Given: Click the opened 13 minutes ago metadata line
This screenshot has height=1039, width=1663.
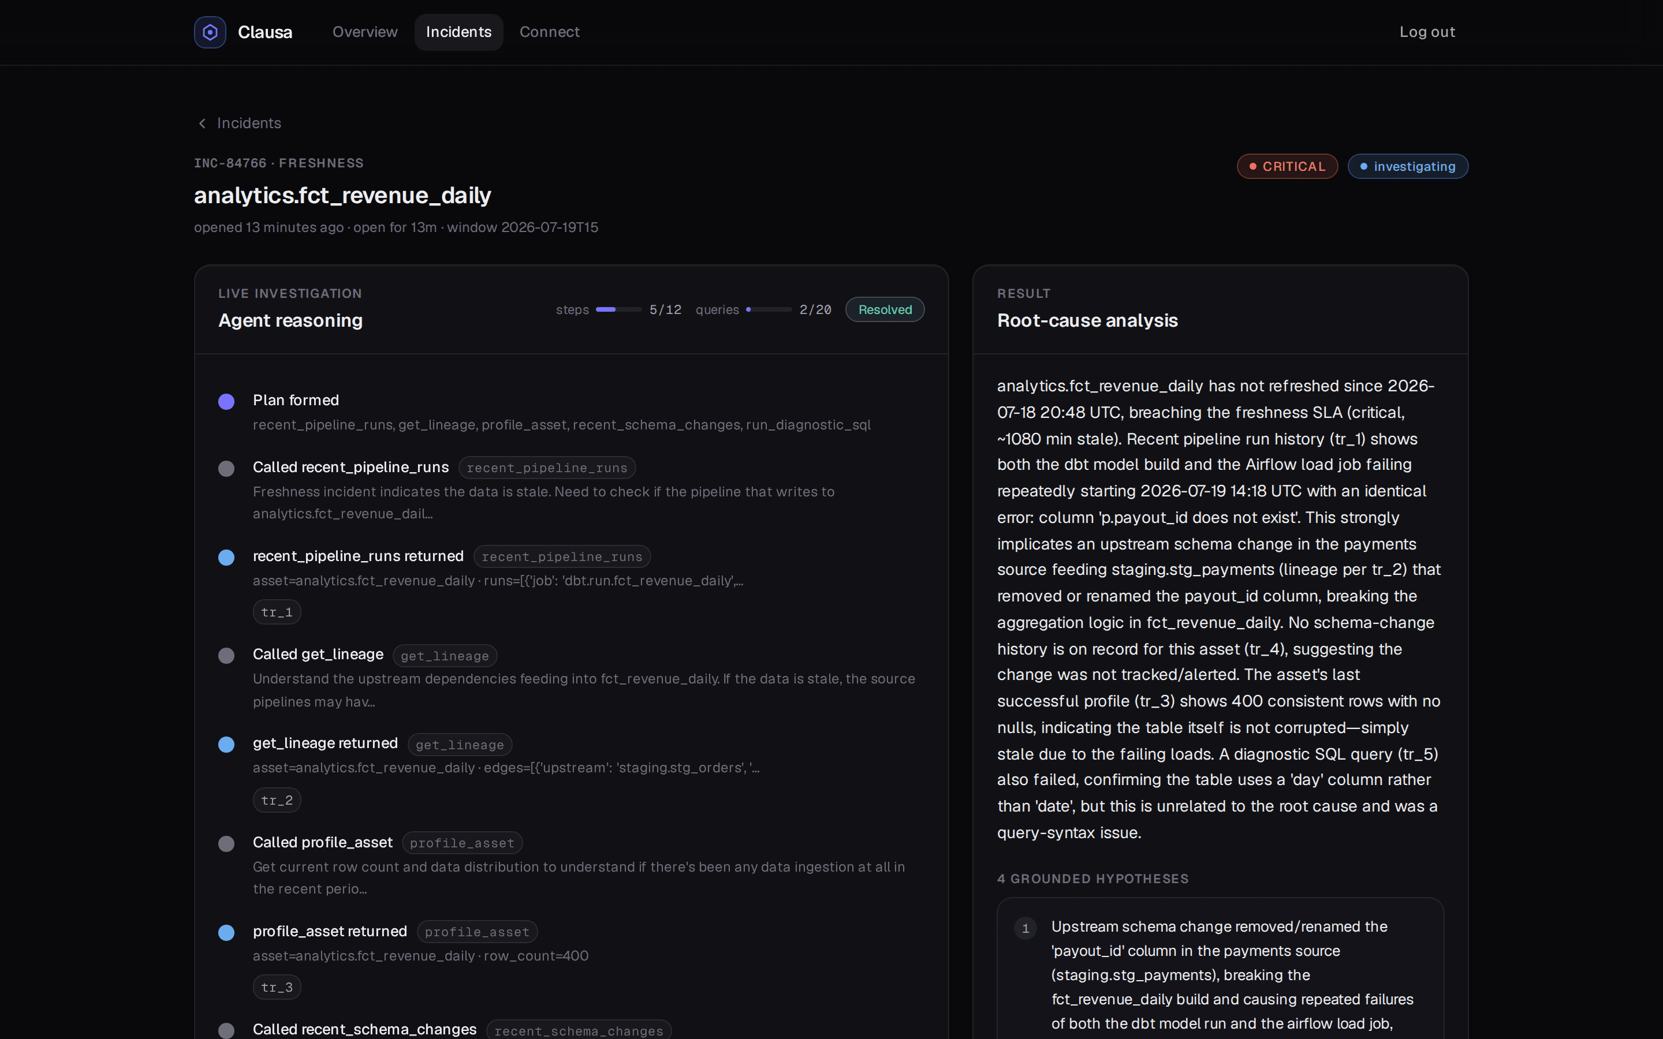Looking at the screenshot, I should tap(396, 227).
